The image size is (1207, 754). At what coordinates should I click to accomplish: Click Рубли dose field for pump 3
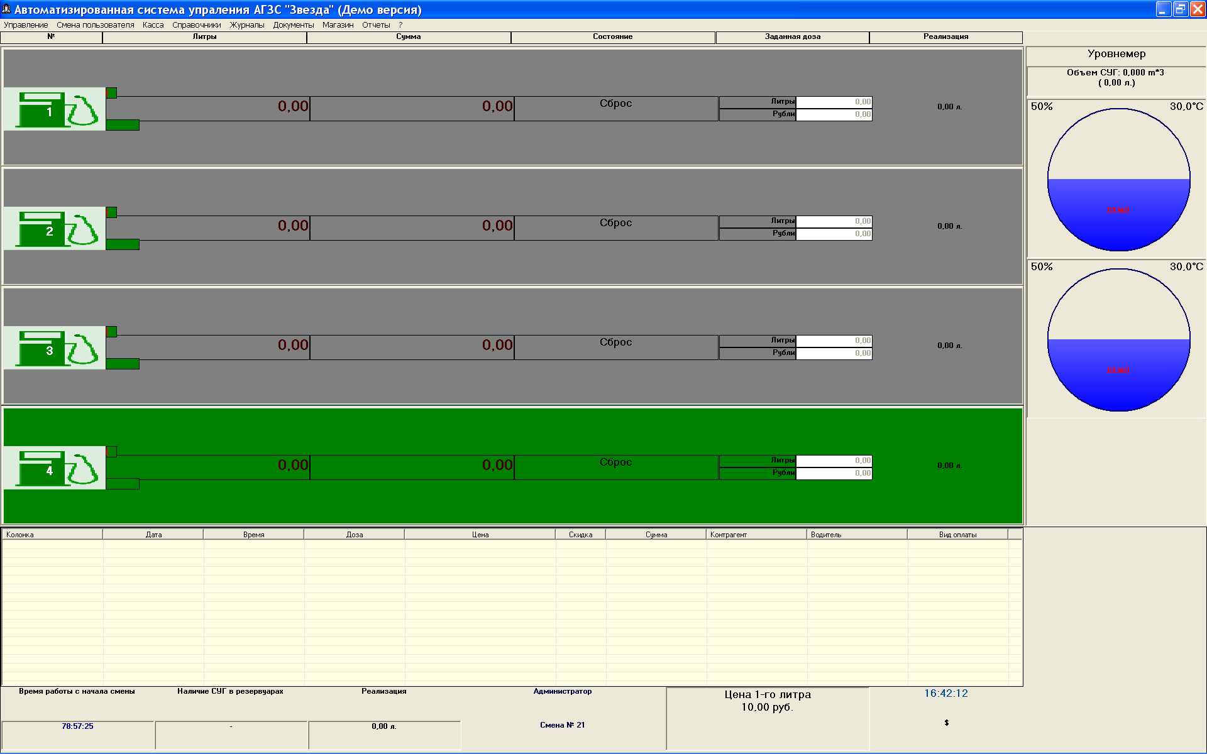[x=834, y=353]
